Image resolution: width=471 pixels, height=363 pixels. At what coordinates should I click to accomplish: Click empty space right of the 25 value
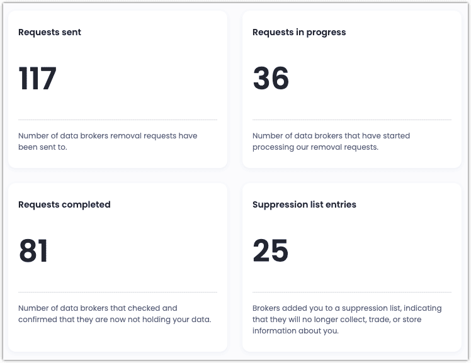pyautogui.click(x=378, y=252)
